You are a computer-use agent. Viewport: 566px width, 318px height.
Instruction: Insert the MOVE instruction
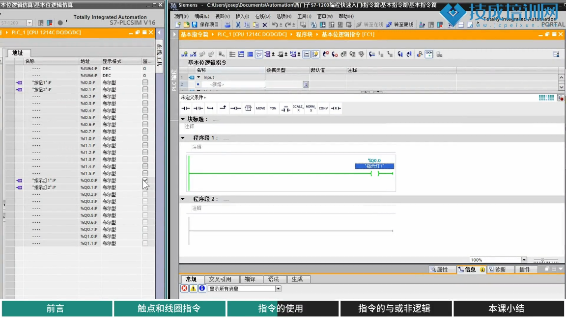[x=260, y=108]
